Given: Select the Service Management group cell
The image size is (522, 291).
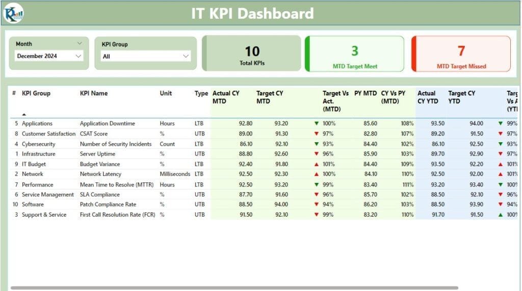Looking at the screenshot, I should (47, 195).
